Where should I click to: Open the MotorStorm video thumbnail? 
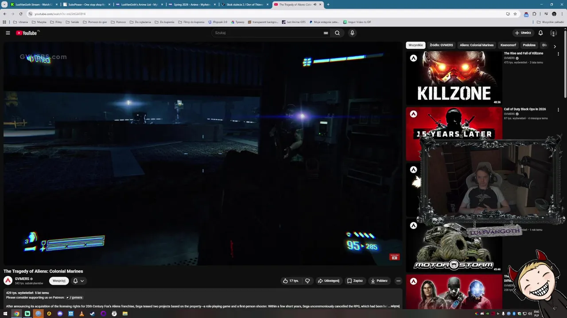(x=454, y=245)
